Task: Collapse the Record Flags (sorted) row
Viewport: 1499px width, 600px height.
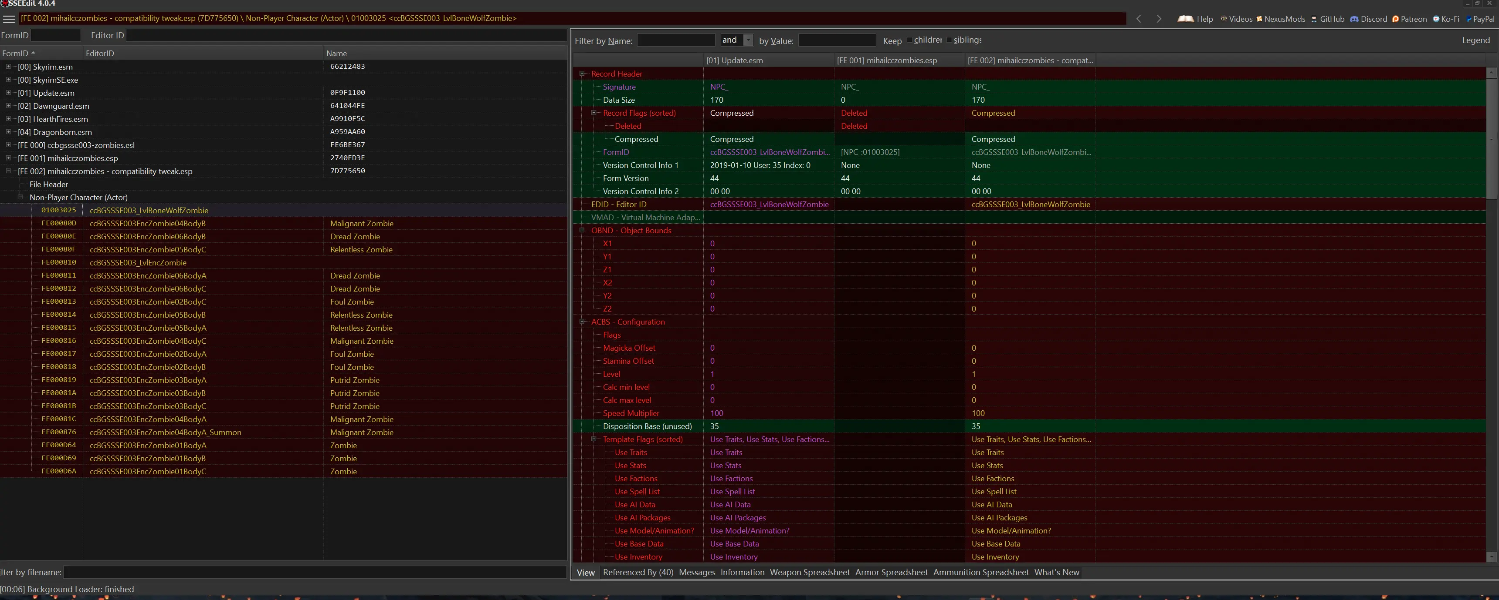Action: 593,113
